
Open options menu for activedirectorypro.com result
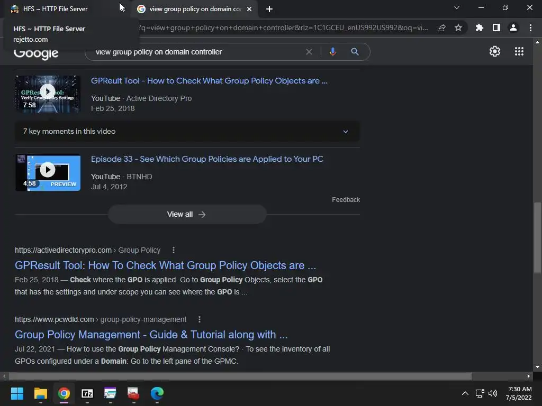coord(174,250)
